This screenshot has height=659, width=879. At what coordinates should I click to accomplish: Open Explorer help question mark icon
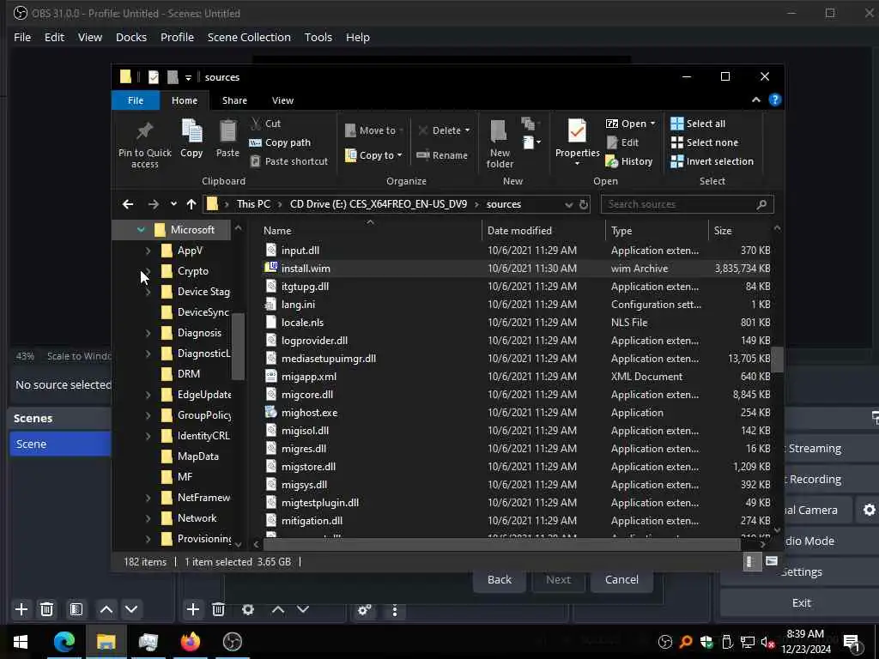(775, 100)
